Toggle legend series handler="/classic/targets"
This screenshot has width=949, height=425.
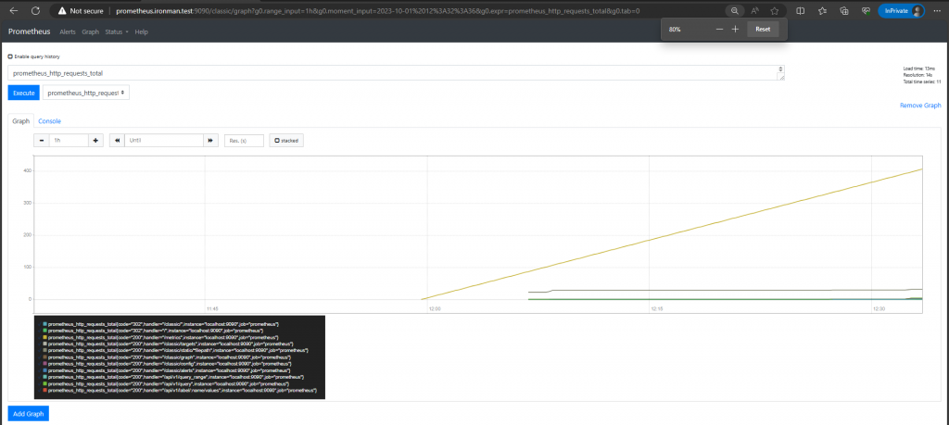pos(168,344)
